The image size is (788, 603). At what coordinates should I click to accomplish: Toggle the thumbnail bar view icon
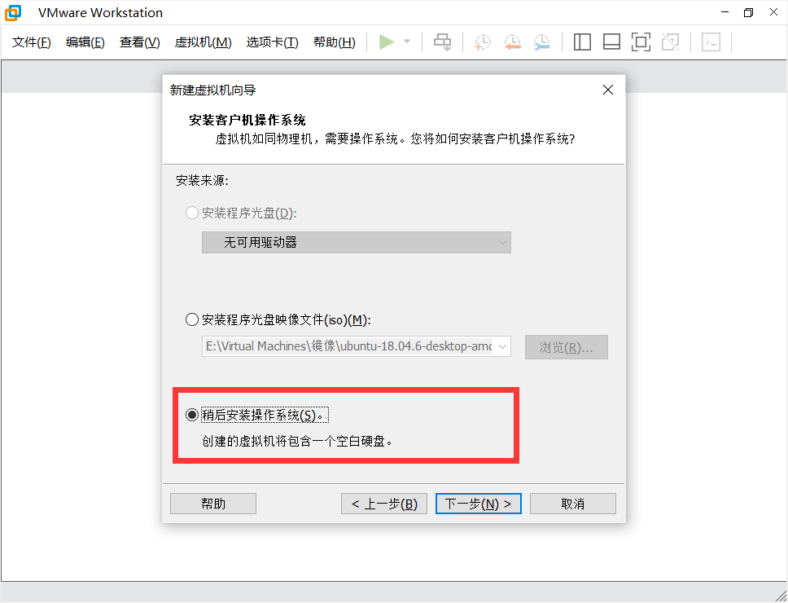click(x=611, y=42)
